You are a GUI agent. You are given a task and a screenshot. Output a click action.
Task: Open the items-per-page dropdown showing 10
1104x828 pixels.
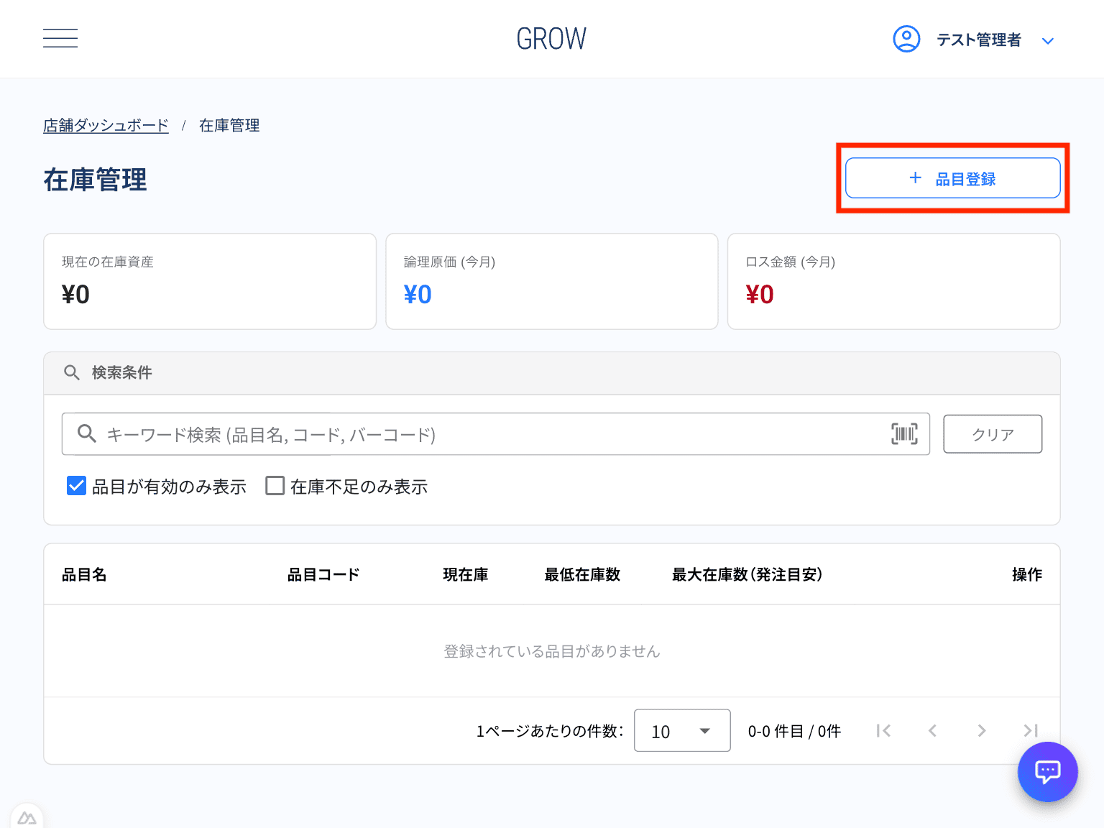(x=681, y=730)
